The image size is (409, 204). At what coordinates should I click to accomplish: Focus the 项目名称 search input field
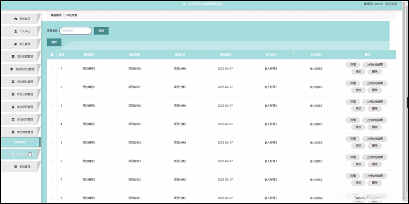[x=76, y=30]
